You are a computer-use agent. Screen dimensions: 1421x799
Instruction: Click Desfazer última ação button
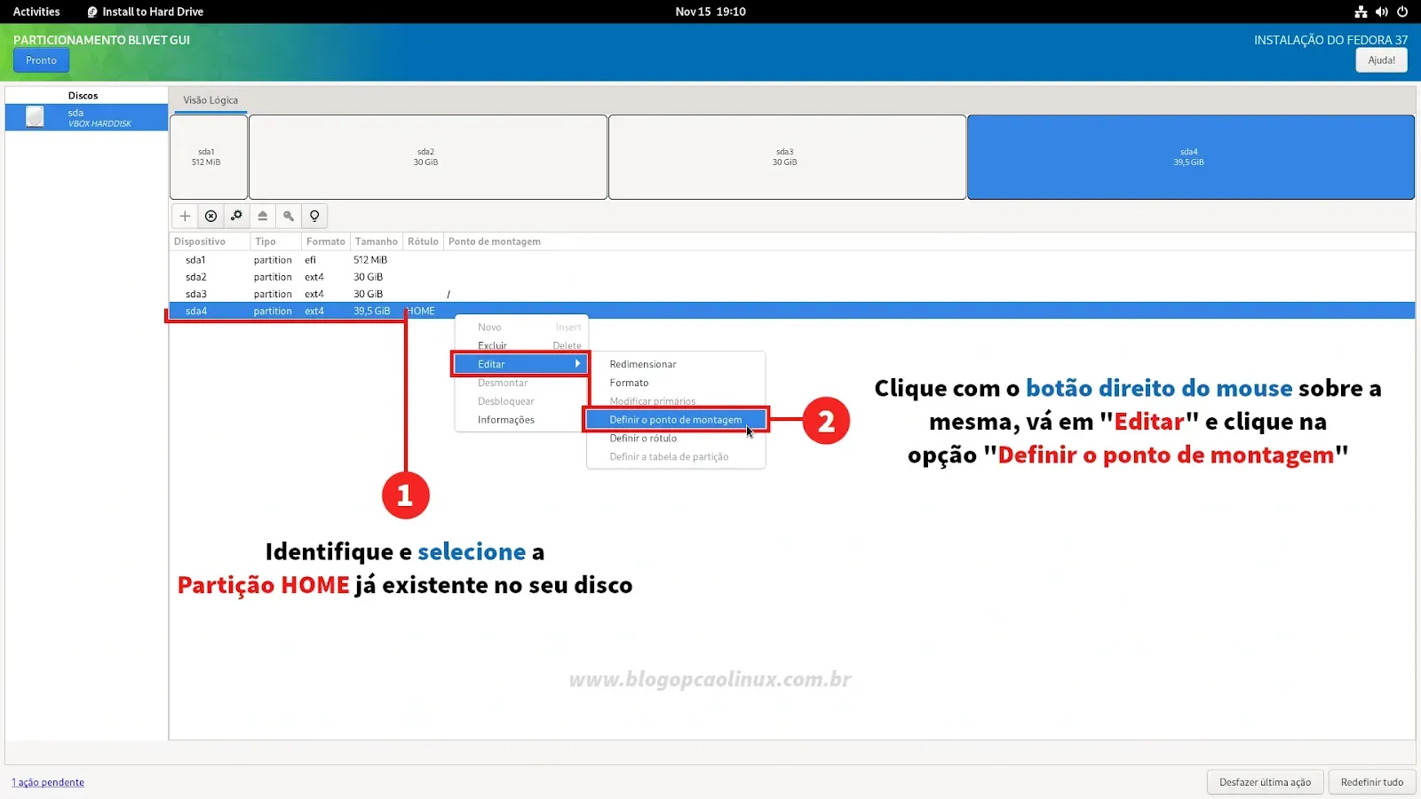pyautogui.click(x=1265, y=782)
